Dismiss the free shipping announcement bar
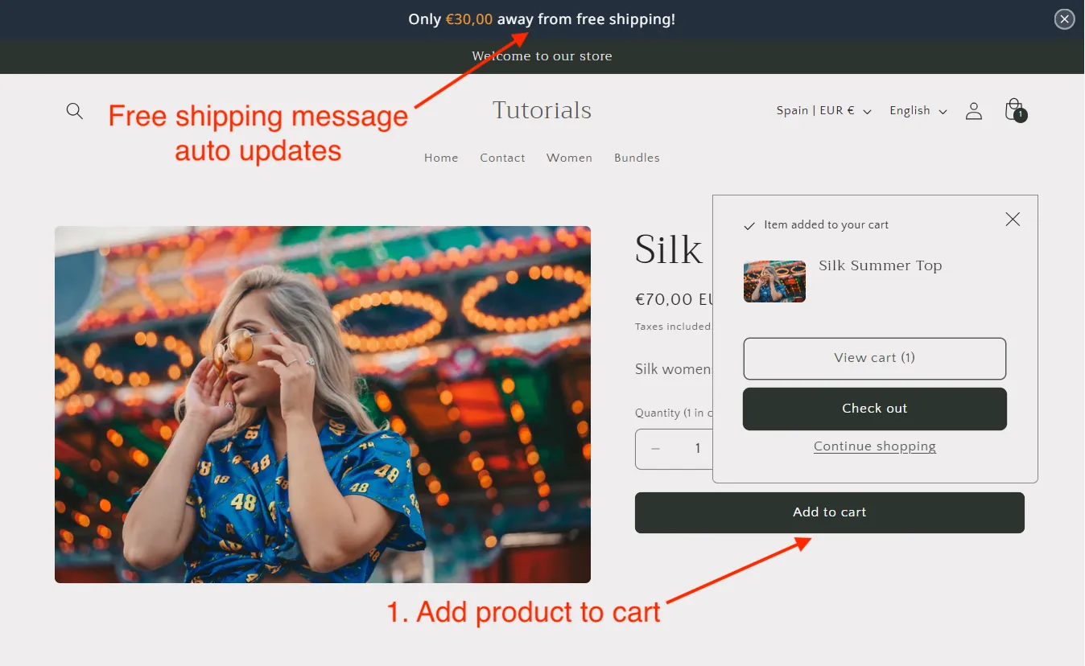Image resolution: width=1085 pixels, height=666 pixels. [x=1064, y=18]
